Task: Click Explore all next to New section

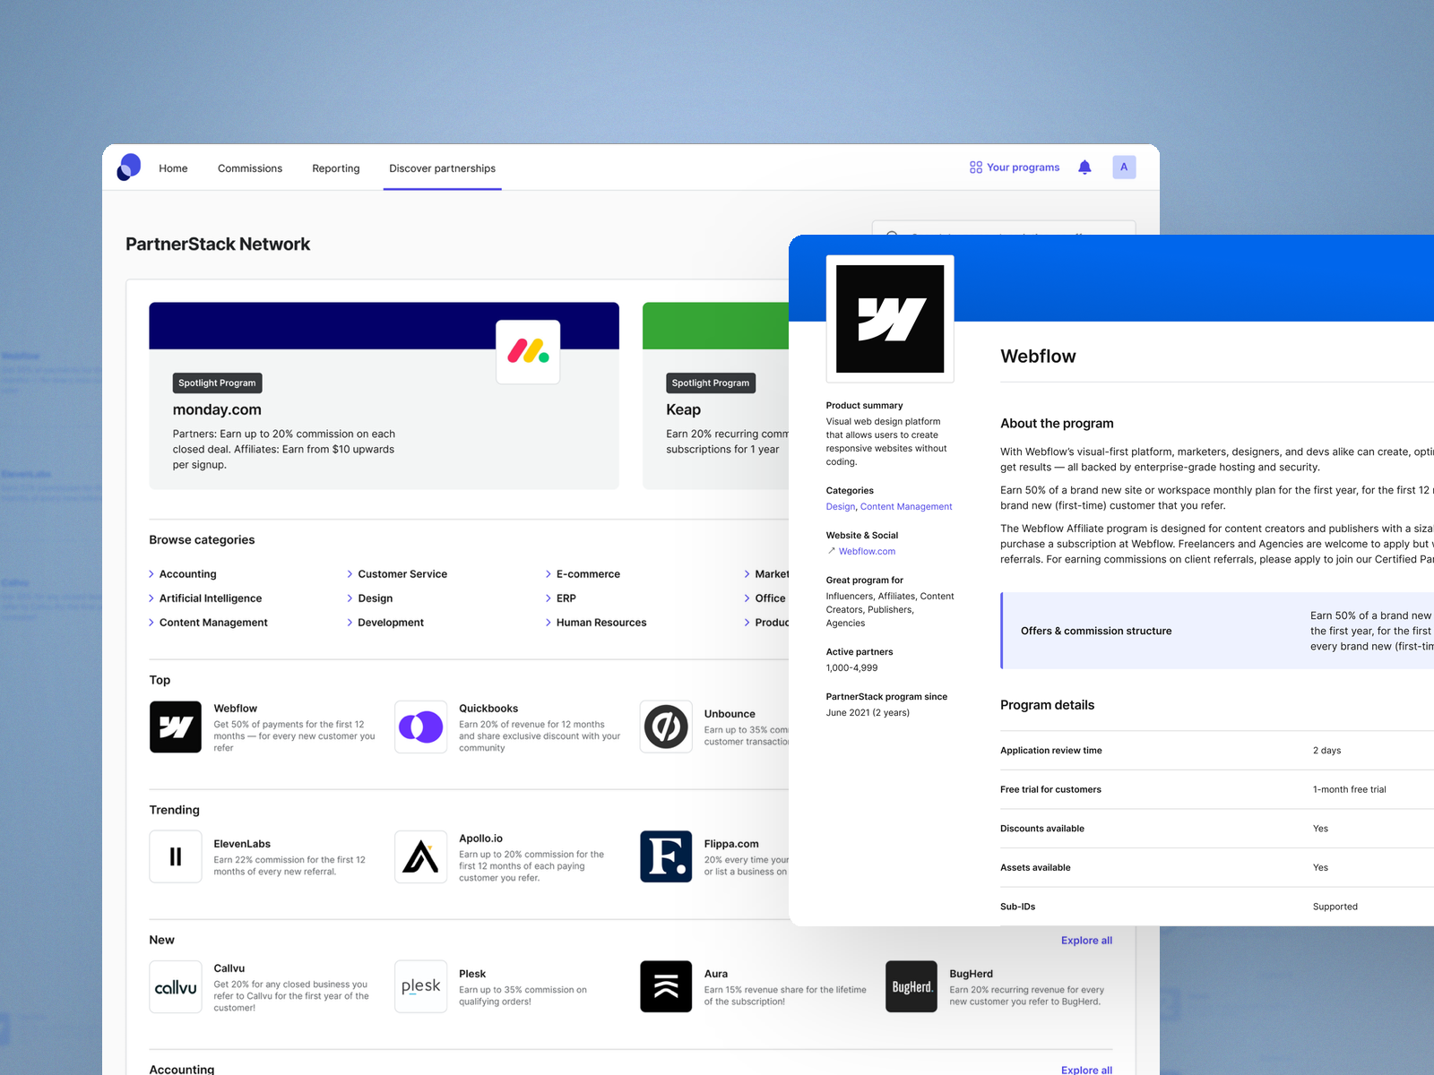Action: 1086,941
